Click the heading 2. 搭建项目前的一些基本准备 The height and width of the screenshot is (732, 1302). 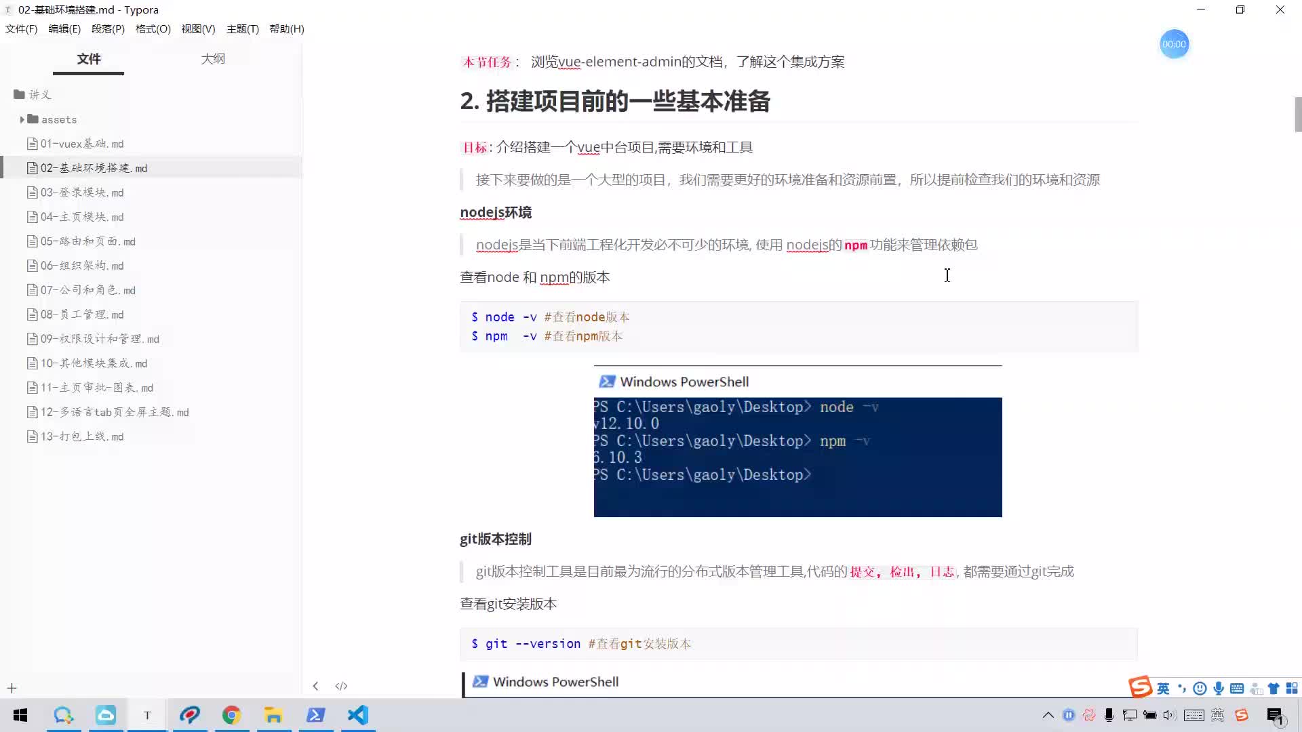(x=615, y=101)
